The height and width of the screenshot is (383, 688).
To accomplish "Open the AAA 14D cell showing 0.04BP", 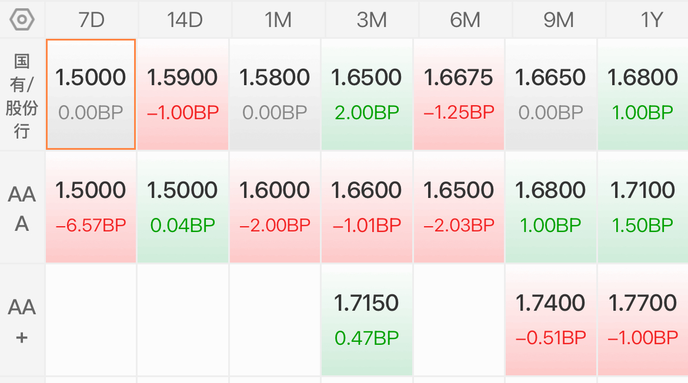I will 183,207.
